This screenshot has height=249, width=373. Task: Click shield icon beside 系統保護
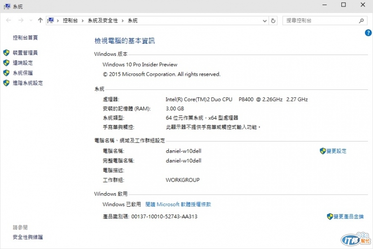pos(6,73)
